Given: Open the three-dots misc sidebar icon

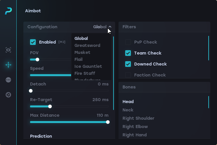Looking at the screenshot, I should pyautogui.click(x=8, y=80).
